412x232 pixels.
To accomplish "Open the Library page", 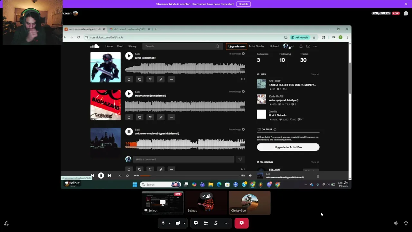I will tap(132, 46).
